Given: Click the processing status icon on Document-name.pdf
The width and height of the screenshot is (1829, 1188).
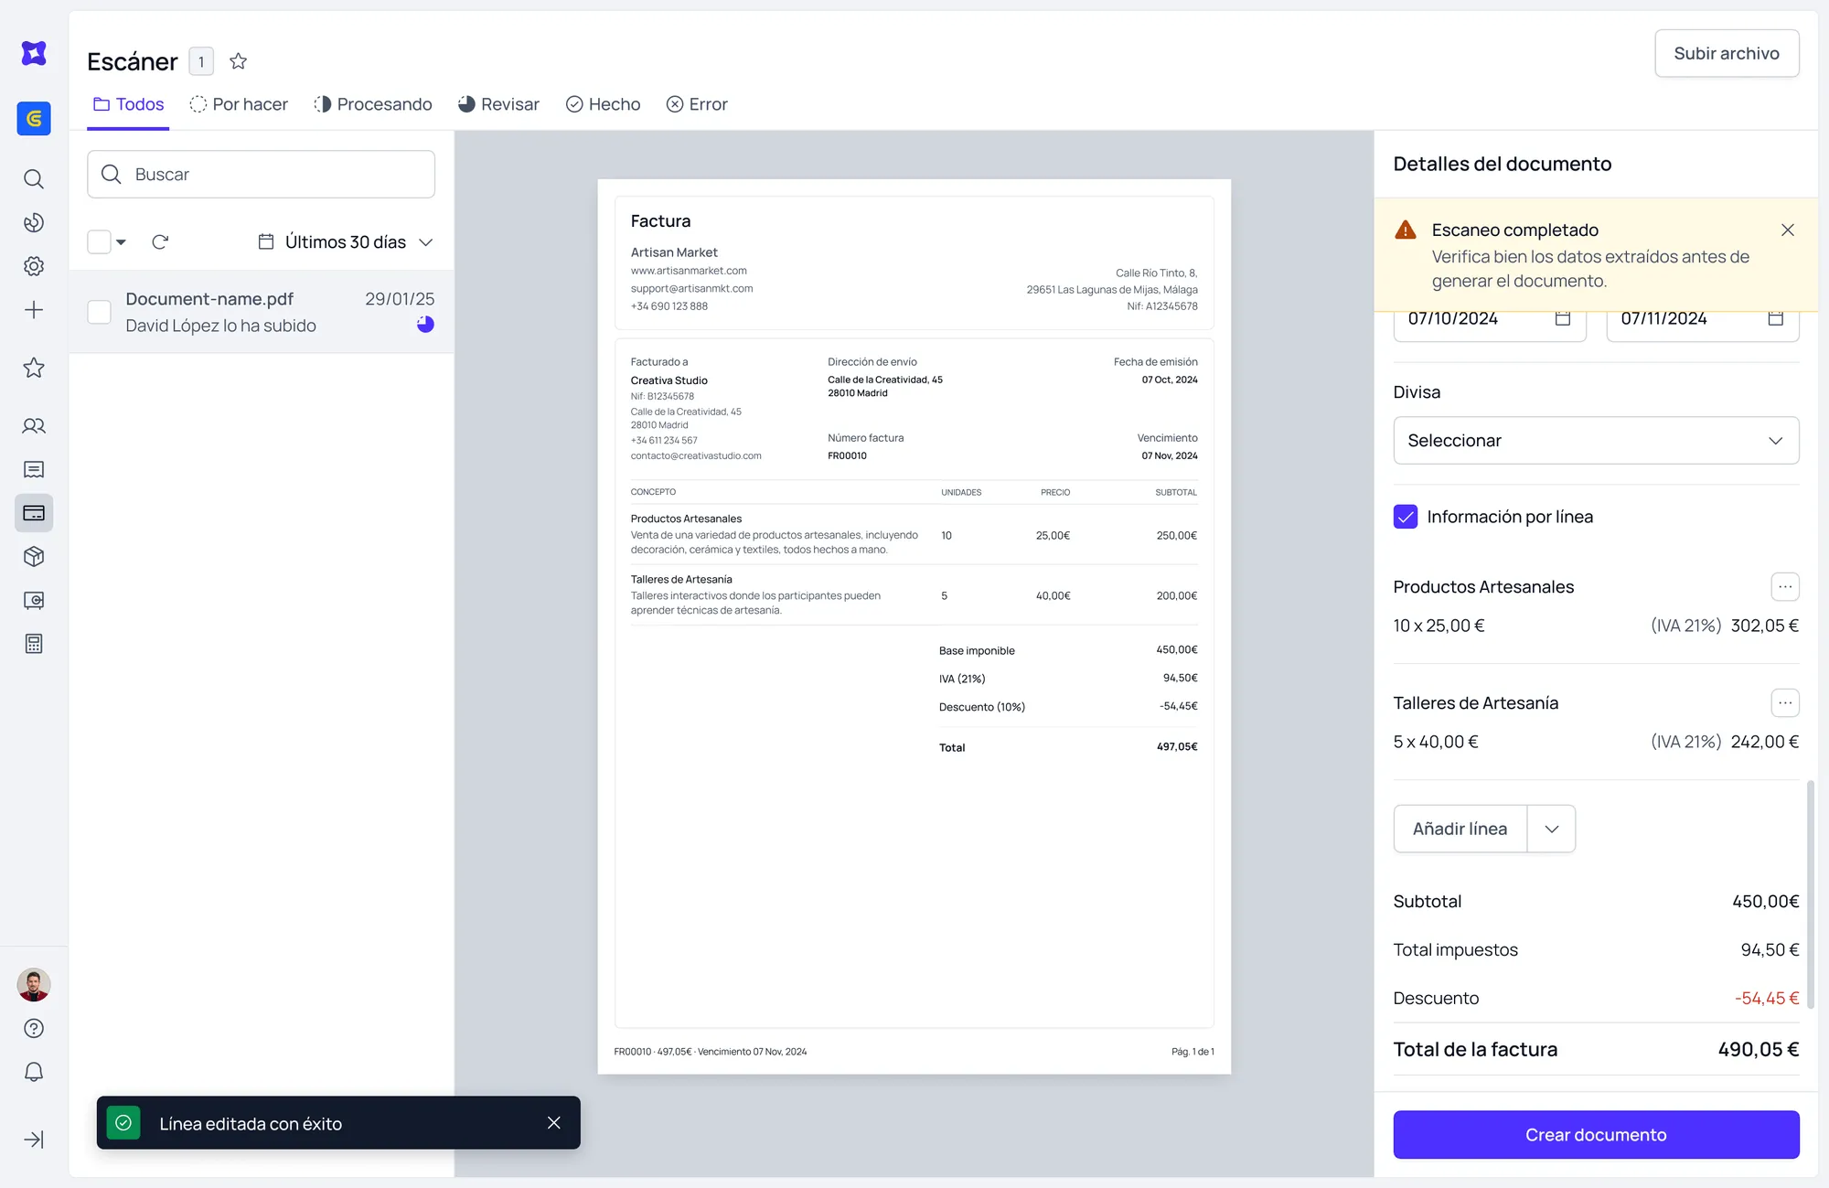Looking at the screenshot, I should tap(425, 325).
